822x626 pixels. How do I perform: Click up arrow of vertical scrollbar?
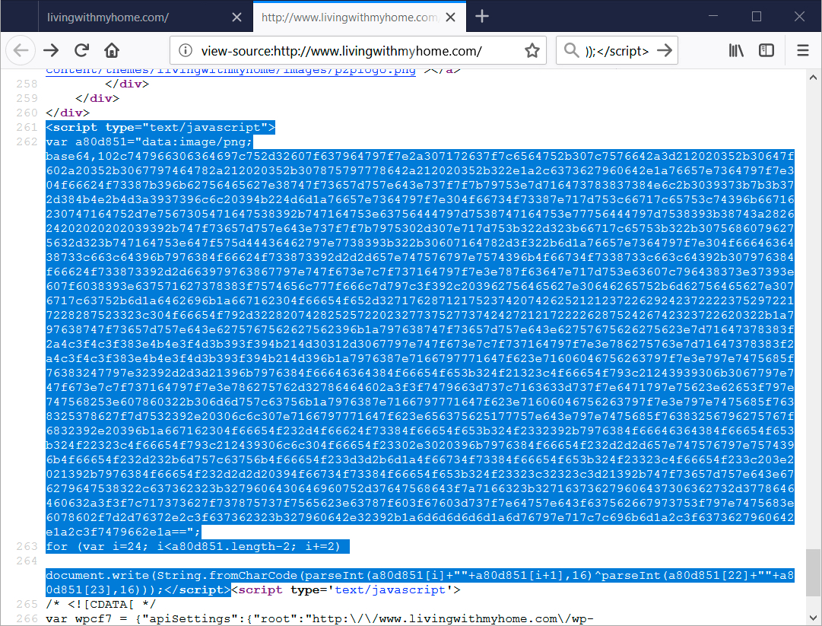(813, 78)
